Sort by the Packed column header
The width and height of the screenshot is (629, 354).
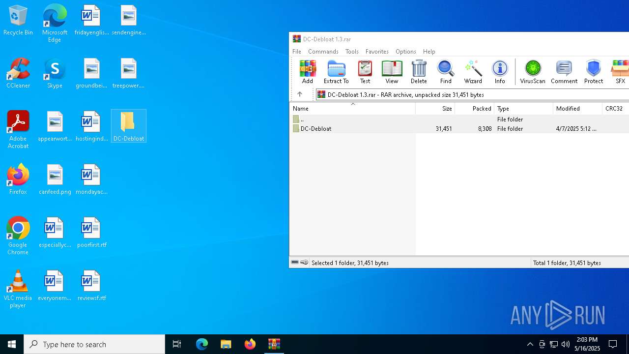(x=475, y=108)
